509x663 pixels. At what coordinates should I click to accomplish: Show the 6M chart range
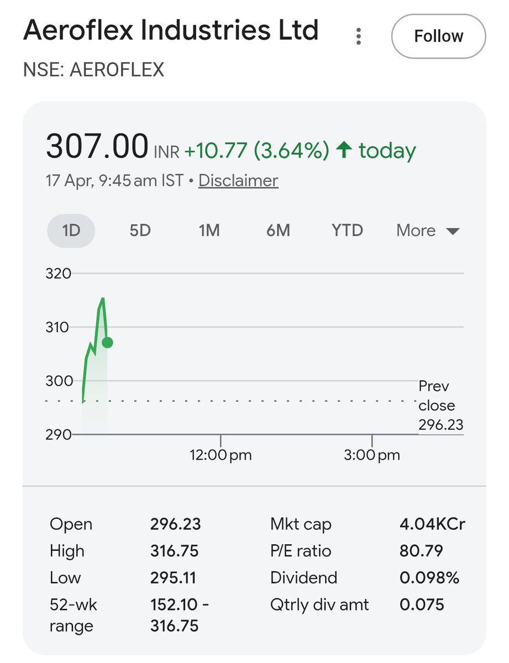pos(278,230)
